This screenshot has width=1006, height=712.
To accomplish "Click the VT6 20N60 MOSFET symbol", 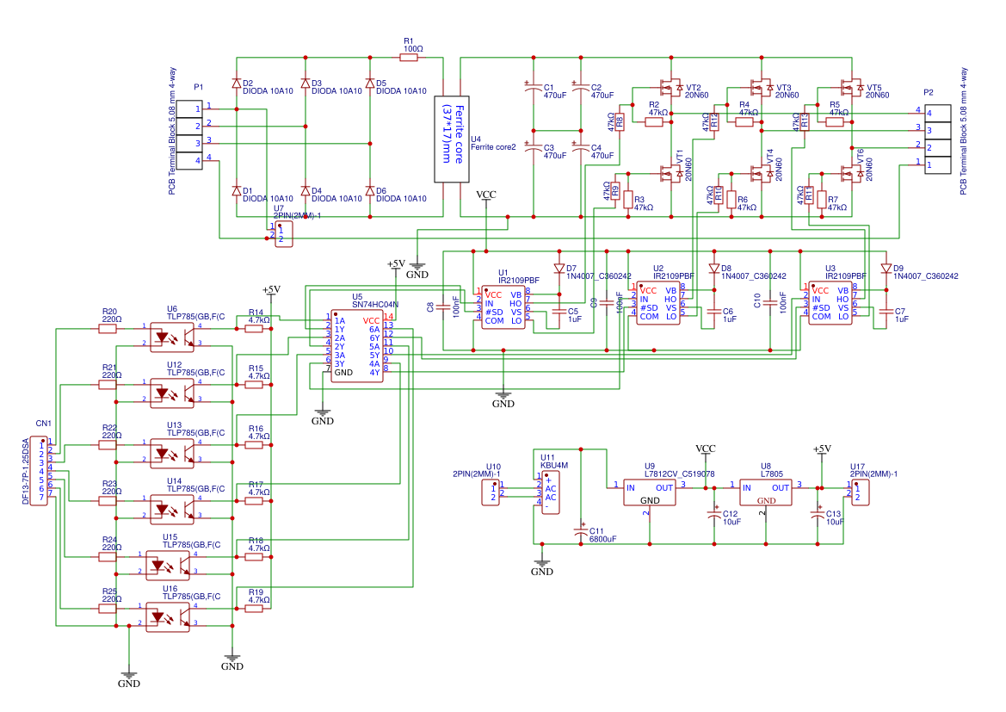I will [850, 173].
